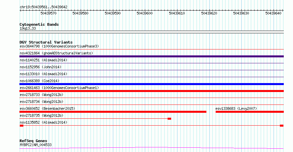293x152 pixels.
Task: Click the thick red esv2661463 variant bar
Action: pyautogui.click(x=151, y=91)
